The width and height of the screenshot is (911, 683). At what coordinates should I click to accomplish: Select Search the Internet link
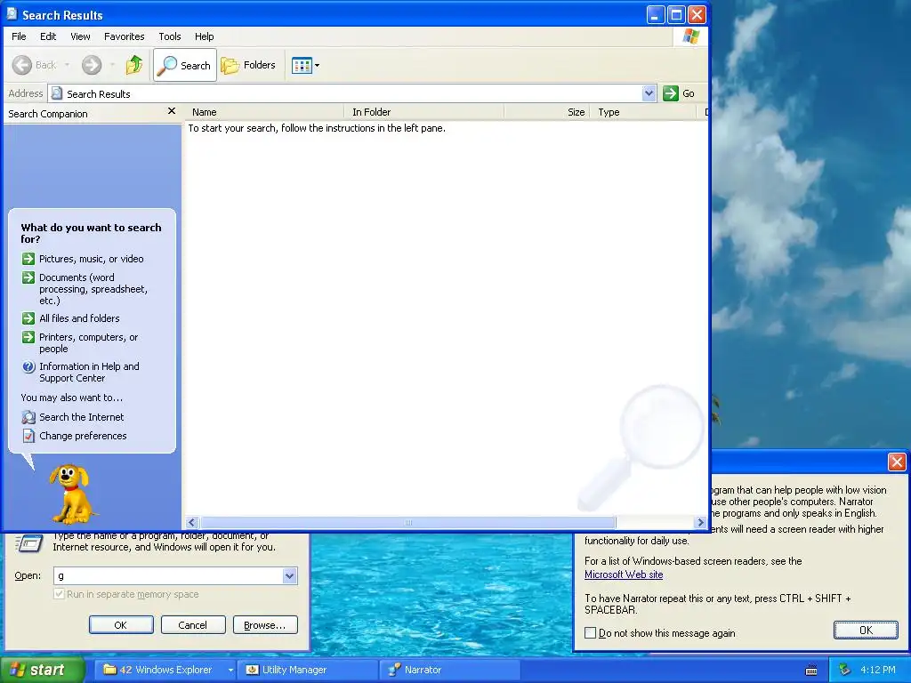click(81, 417)
